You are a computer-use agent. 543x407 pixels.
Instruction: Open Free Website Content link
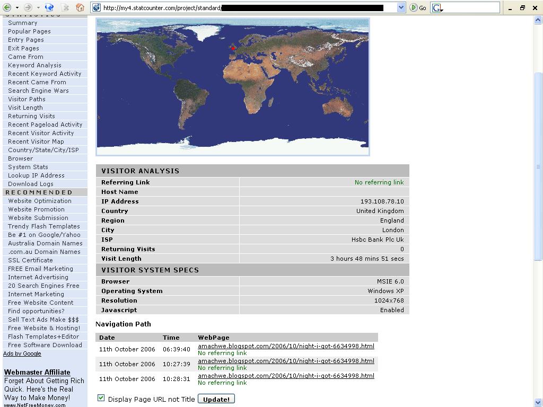(40, 303)
